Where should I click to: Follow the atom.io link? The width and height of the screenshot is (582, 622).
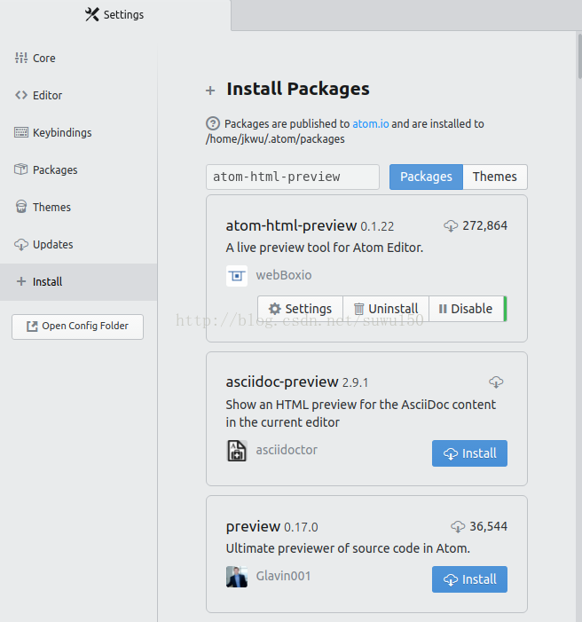tap(371, 123)
